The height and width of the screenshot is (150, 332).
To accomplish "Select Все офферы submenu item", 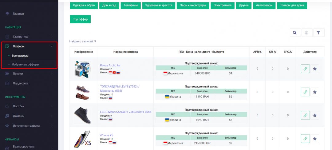I will point(20,56).
